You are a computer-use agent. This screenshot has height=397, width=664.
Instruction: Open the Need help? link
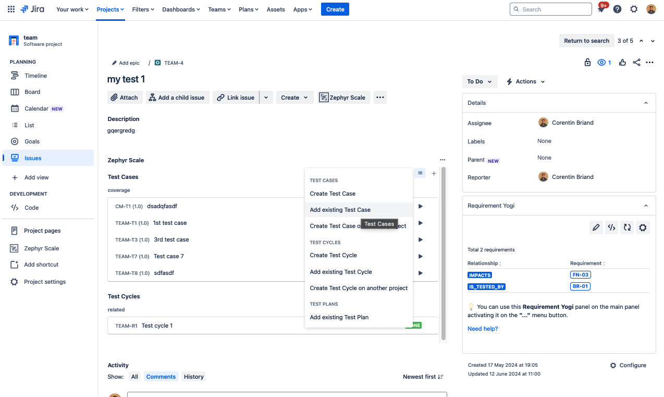click(482, 329)
